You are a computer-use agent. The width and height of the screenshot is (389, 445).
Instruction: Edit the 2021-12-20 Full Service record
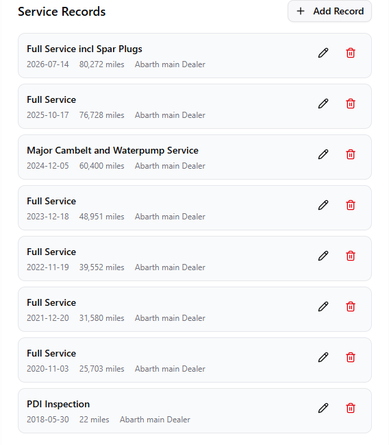coord(323,306)
